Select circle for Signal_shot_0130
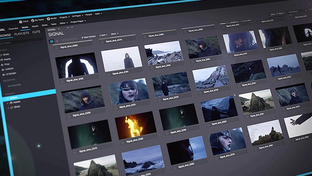This screenshot has height=176, width=312. tap(63, 82)
